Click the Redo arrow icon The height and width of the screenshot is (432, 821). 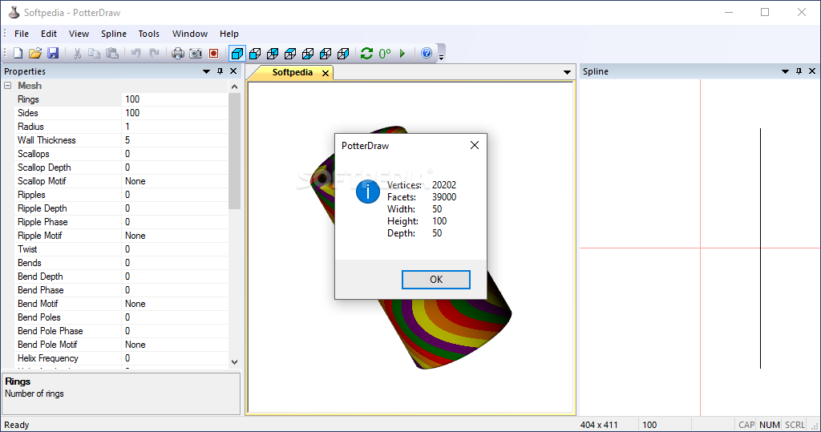click(154, 53)
